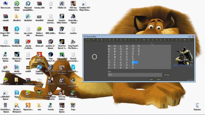Close the CS: Source Nick window

click(x=193, y=37)
